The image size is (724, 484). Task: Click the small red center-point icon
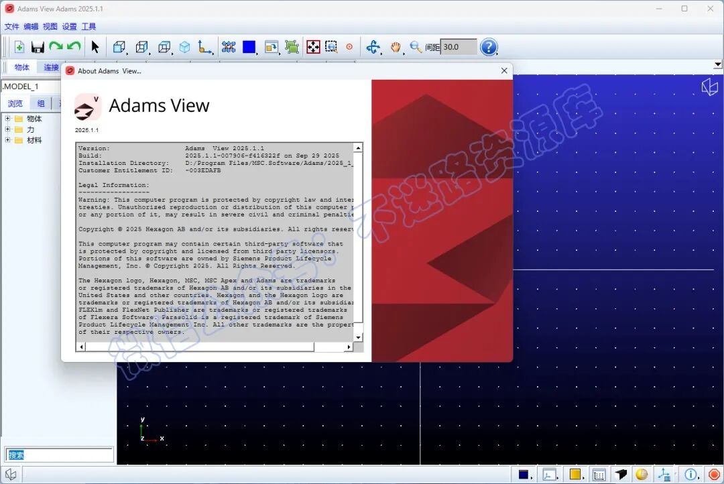(x=349, y=47)
